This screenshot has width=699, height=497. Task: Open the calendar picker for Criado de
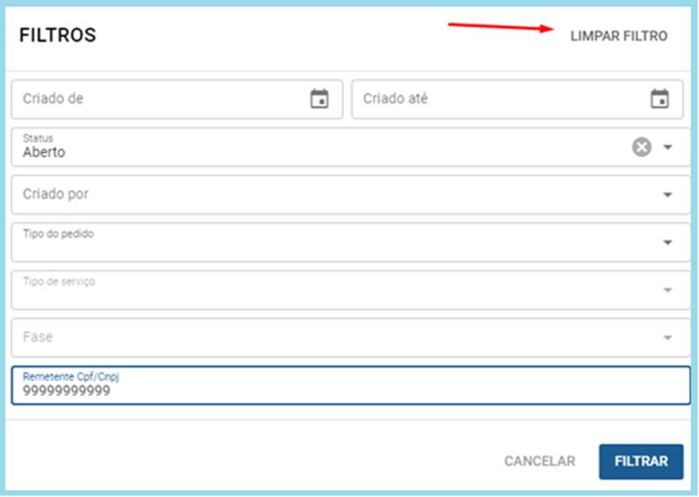pos(320,99)
